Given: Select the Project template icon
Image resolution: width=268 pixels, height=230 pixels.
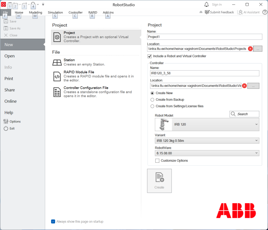Looking at the screenshot, I should coord(57,37).
